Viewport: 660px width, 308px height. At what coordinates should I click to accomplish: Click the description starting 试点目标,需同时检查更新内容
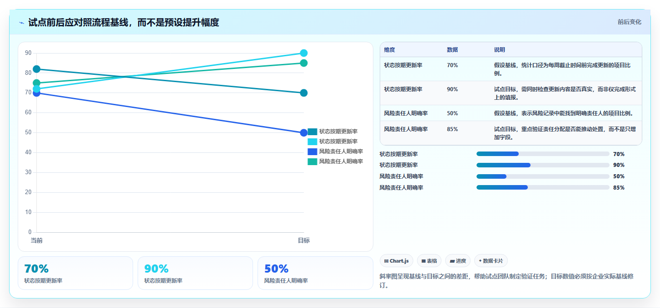click(x=565, y=93)
